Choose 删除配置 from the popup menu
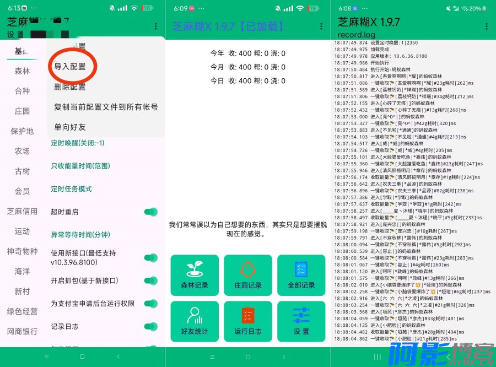The width and height of the screenshot is (496, 367). pyautogui.click(x=70, y=87)
